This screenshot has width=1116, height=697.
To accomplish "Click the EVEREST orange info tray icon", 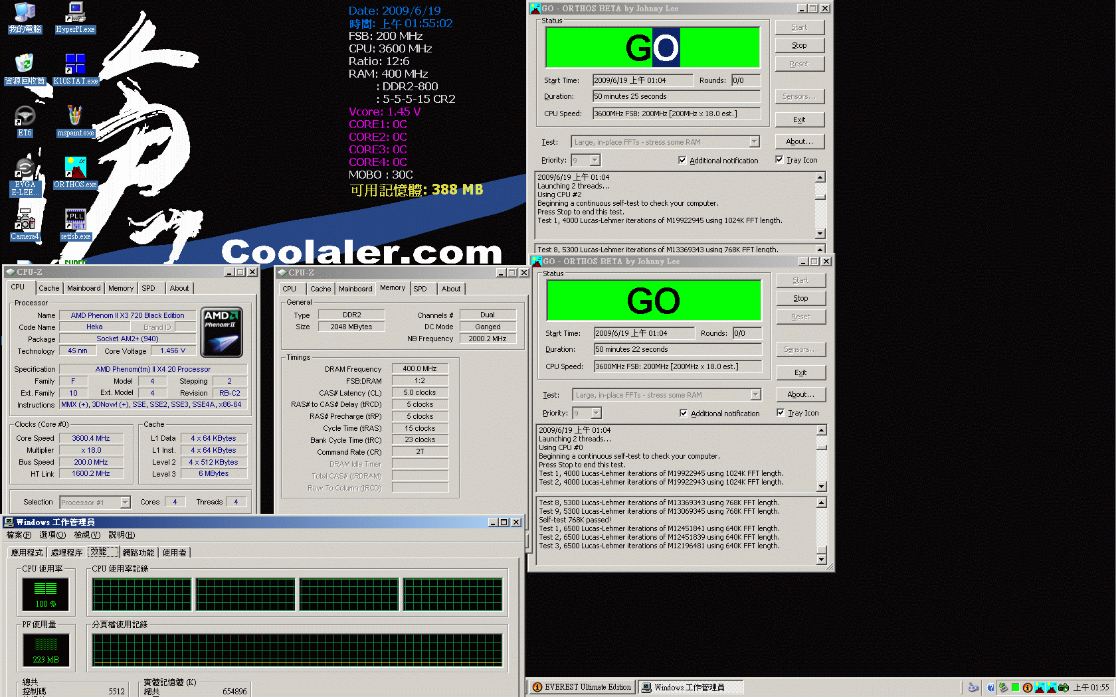I will tap(1027, 688).
